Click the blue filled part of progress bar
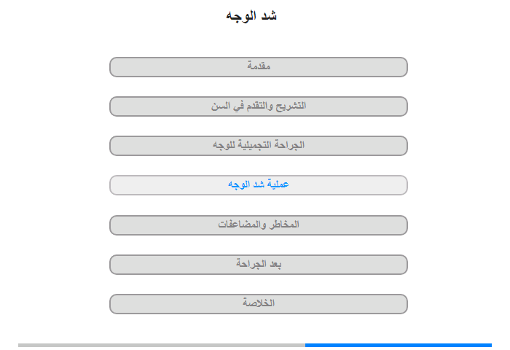The height and width of the screenshot is (350, 510). click(x=399, y=345)
